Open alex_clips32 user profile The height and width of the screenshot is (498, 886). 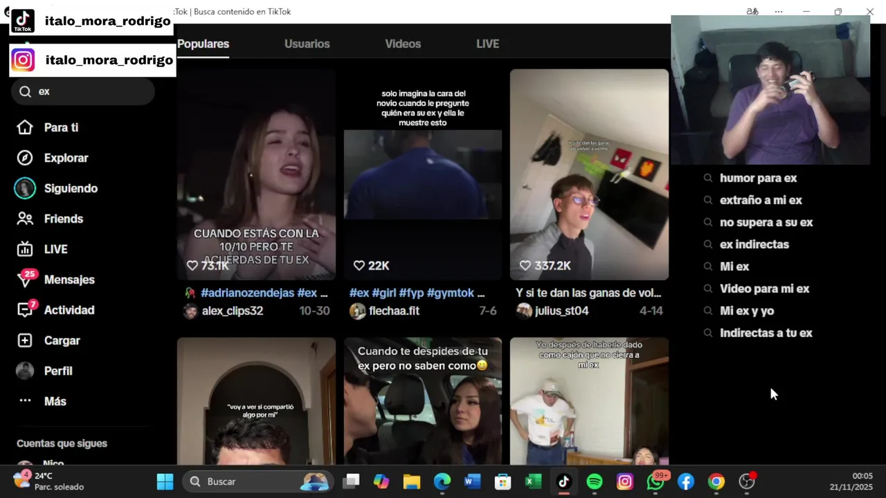click(232, 311)
